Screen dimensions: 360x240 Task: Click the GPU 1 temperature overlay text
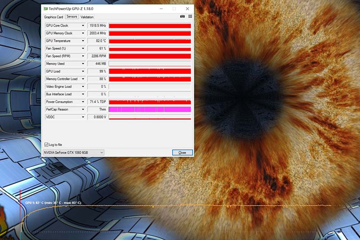53,203
